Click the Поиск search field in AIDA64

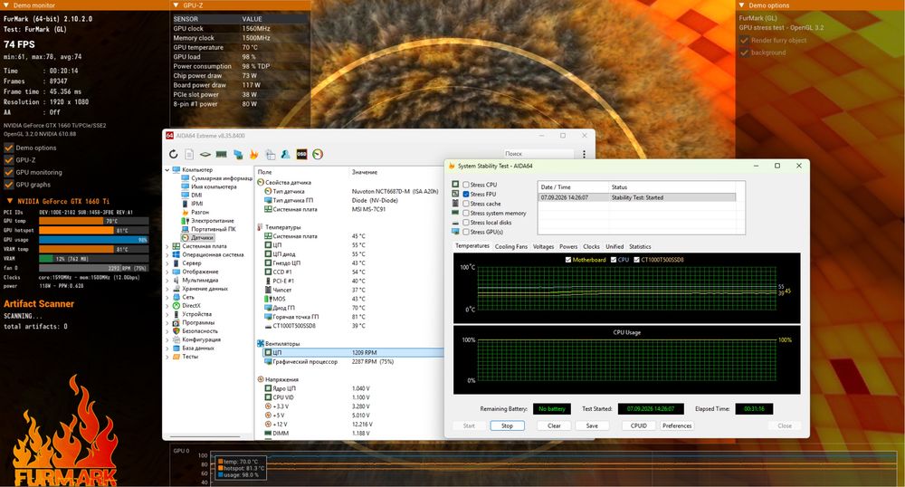point(538,154)
